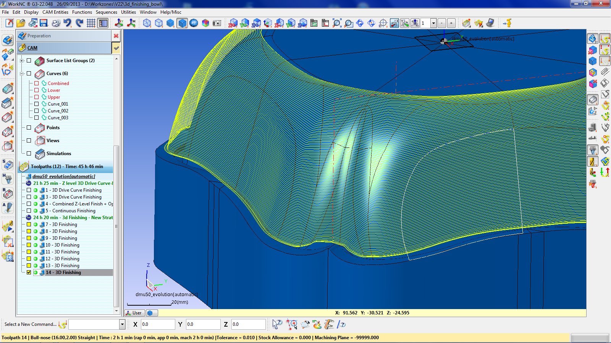The width and height of the screenshot is (611, 343).
Task: Click the Undo arrow icon
Action: [68, 23]
